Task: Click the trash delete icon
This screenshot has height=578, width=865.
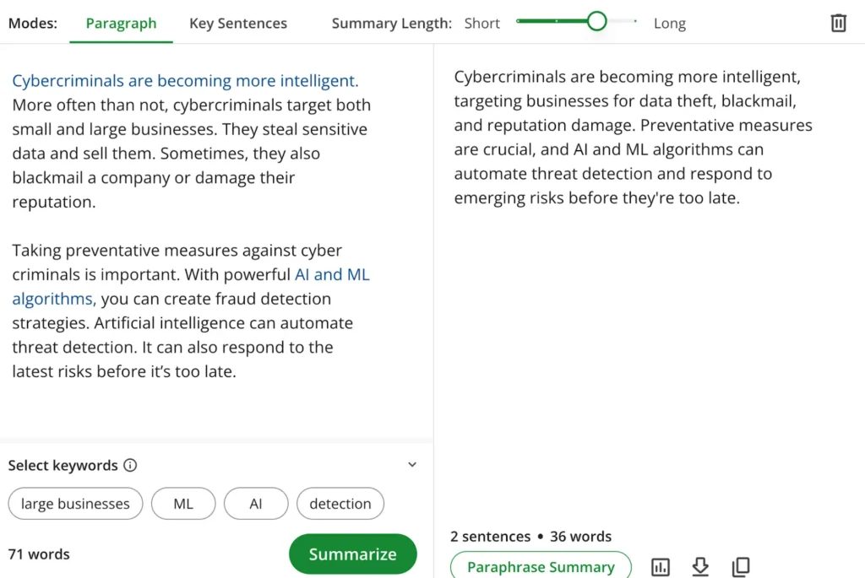Action: coord(838,23)
